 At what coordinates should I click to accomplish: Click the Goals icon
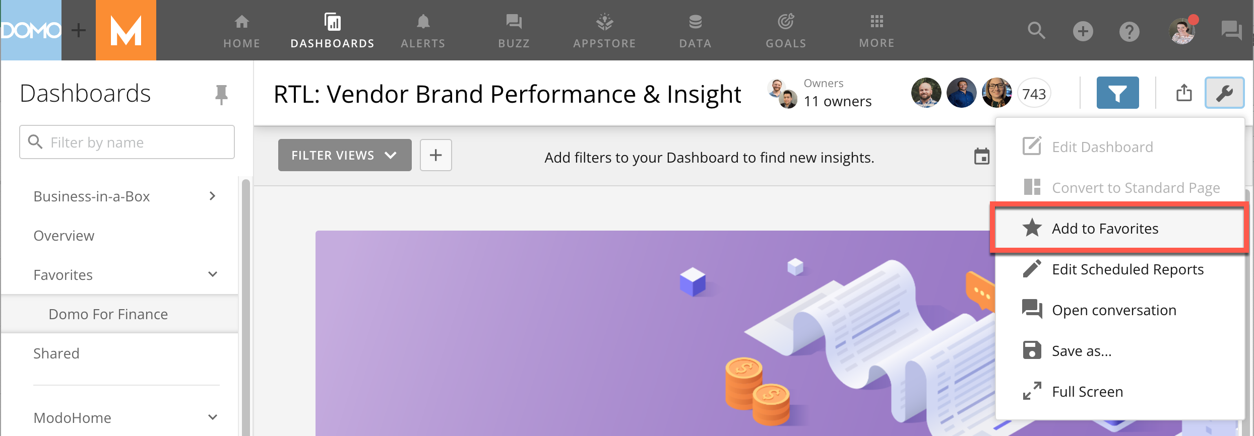[785, 30]
